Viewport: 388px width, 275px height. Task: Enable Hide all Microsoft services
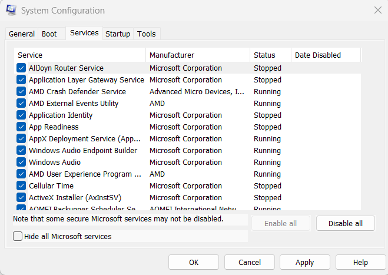coord(18,237)
